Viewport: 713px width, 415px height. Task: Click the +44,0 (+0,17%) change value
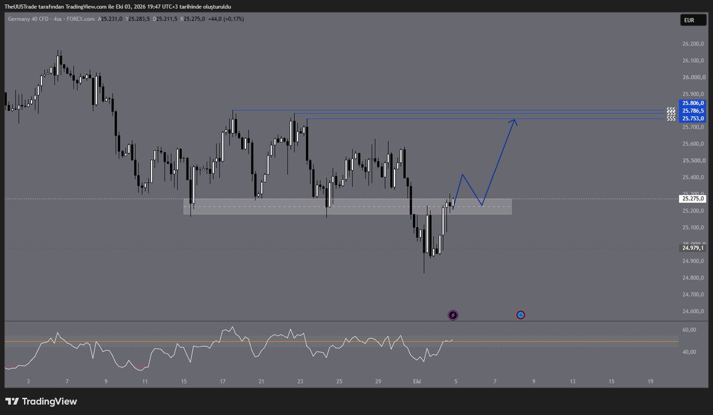(227, 19)
